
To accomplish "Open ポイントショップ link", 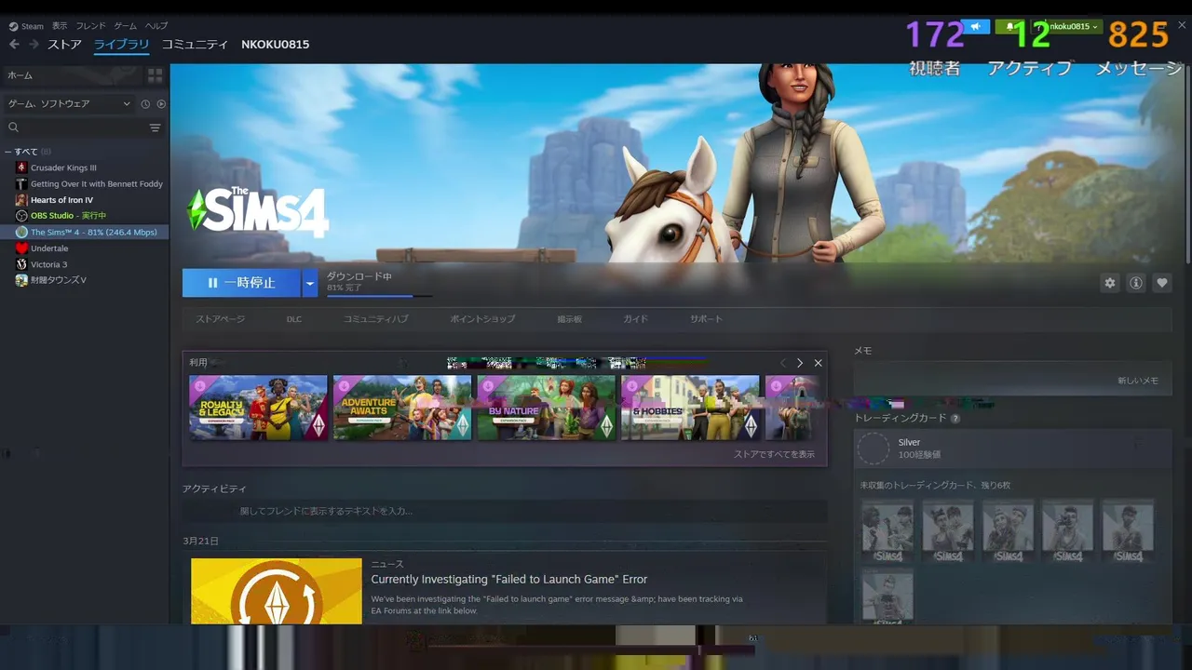I will point(482,319).
